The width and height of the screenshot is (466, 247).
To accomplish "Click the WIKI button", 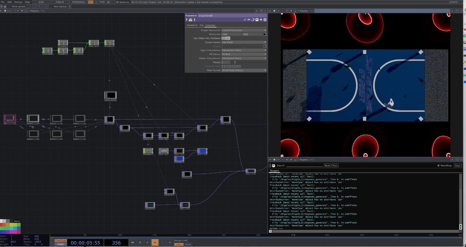I will [41, 2].
